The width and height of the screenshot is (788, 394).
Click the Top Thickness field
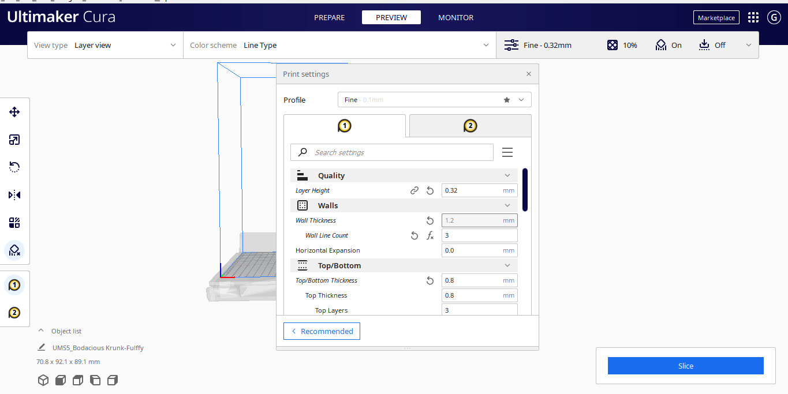tap(480, 295)
